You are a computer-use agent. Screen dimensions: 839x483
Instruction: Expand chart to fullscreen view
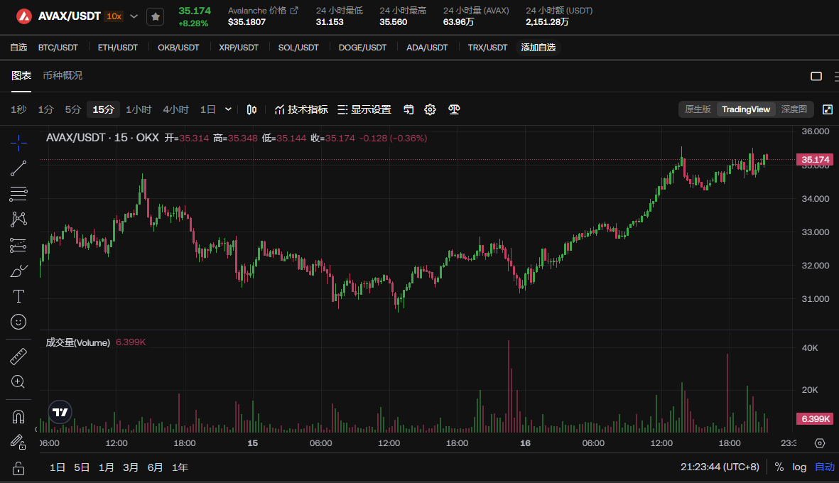pos(827,109)
